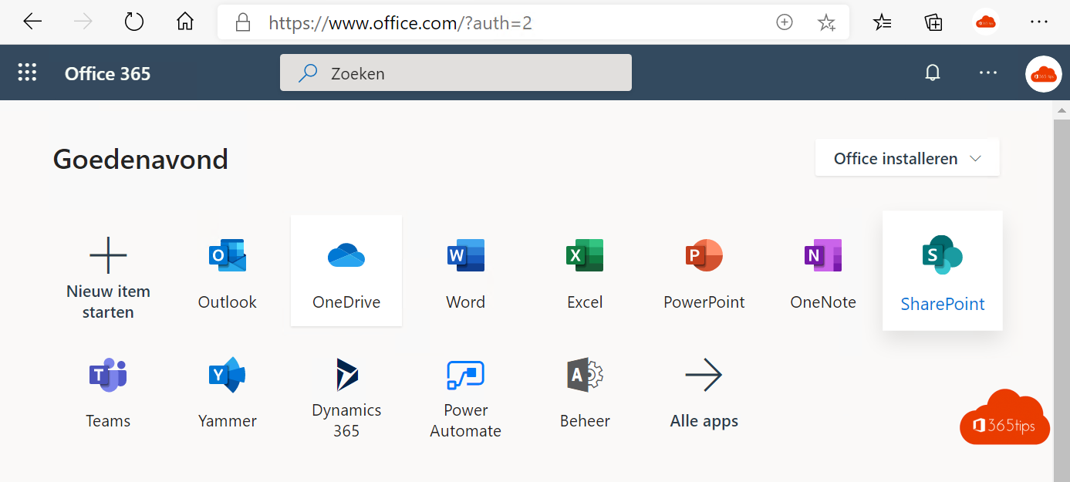This screenshot has width=1070, height=482.
Task: Start Excel
Action: [x=584, y=270]
